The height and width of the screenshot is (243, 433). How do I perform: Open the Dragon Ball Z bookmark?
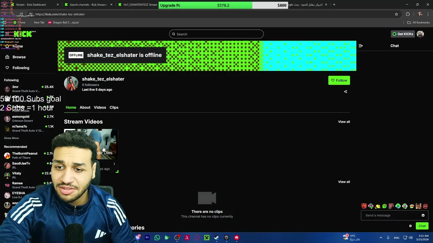63,23
